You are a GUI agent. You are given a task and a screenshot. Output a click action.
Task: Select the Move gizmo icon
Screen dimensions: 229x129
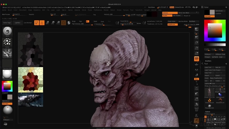(47, 23)
